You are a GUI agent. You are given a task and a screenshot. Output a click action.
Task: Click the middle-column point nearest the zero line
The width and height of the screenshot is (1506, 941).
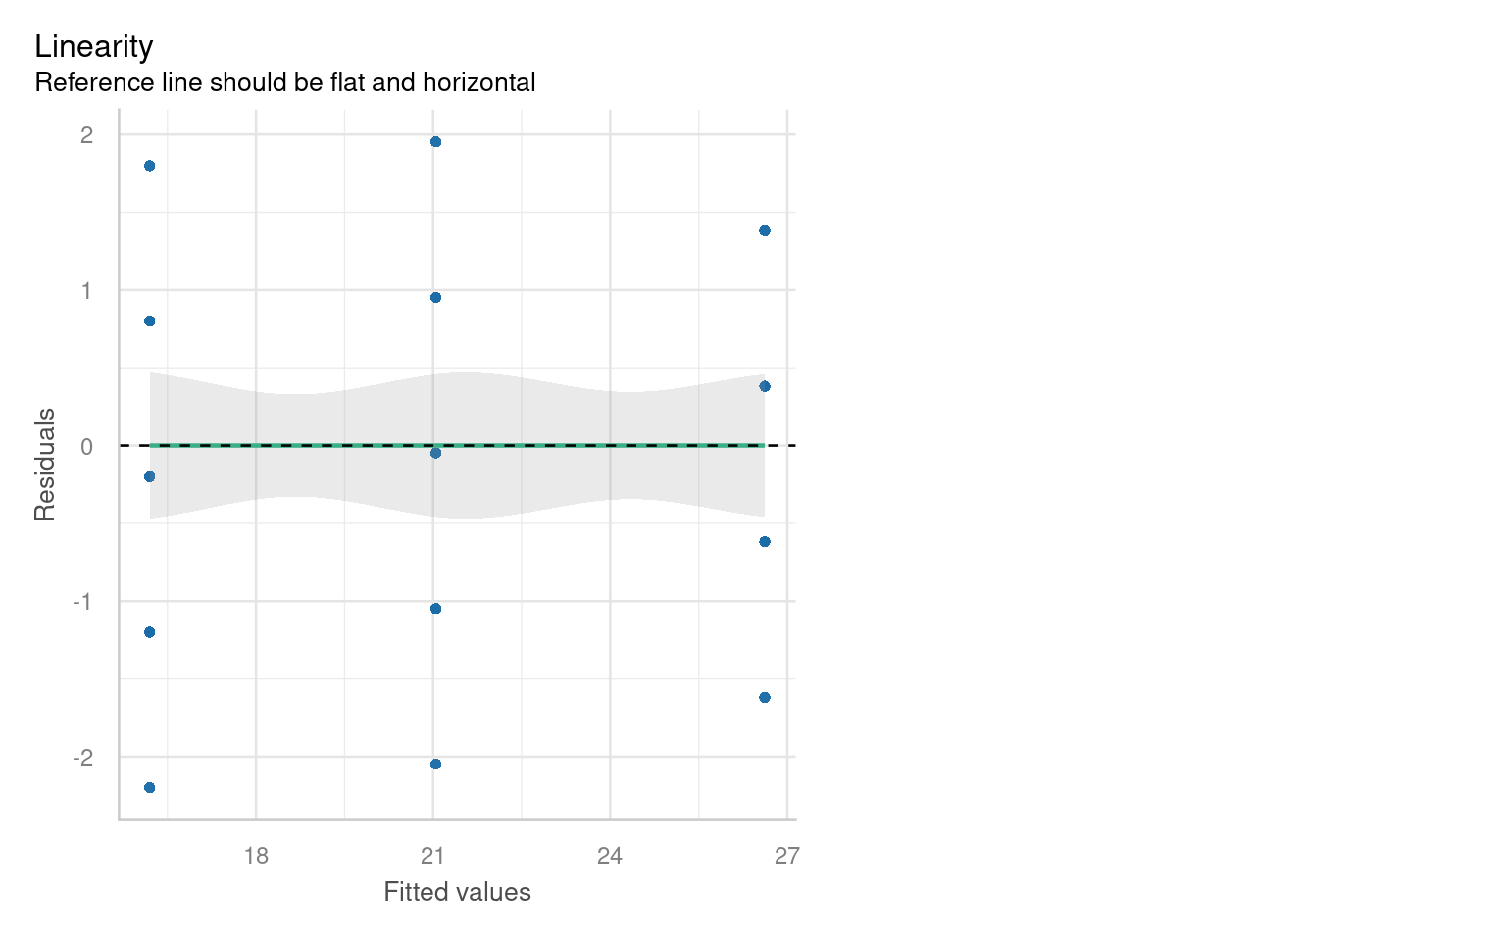coord(435,453)
